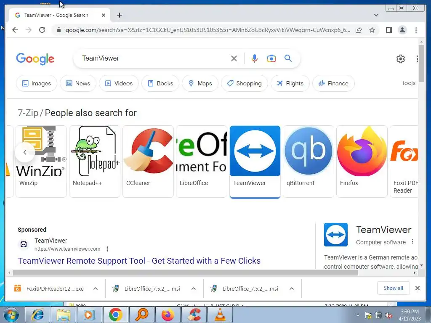Click the forward navigation arrow
This screenshot has height=323, width=431.
(x=29, y=30)
